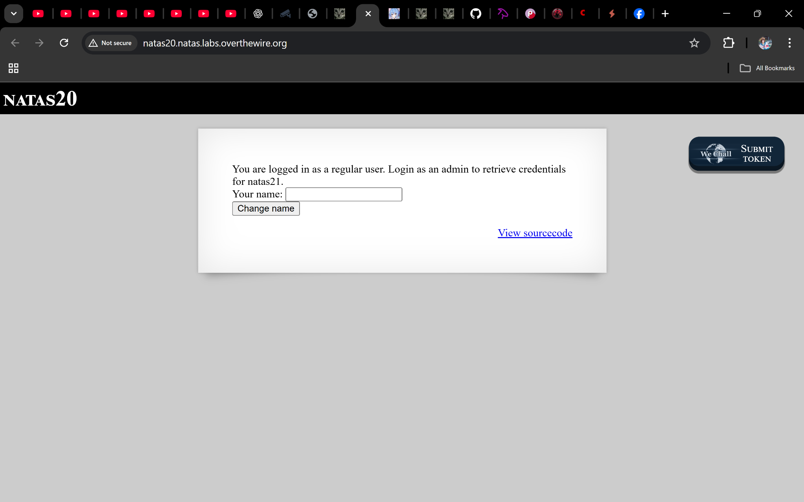The image size is (804, 502).
Task: Click the WeChall Submit Token button
Action: (x=736, y=154)
